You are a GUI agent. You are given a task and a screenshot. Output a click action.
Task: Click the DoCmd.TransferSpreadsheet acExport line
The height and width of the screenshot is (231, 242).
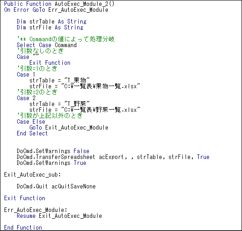113,157
